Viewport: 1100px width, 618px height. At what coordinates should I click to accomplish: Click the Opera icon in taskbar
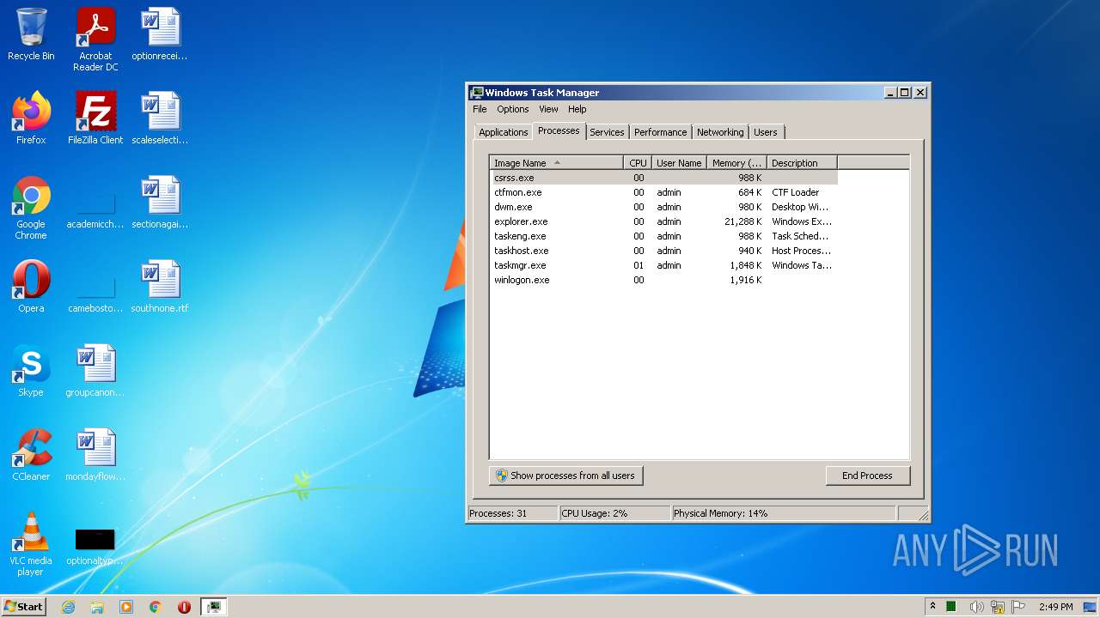click(x=184, y=607)
